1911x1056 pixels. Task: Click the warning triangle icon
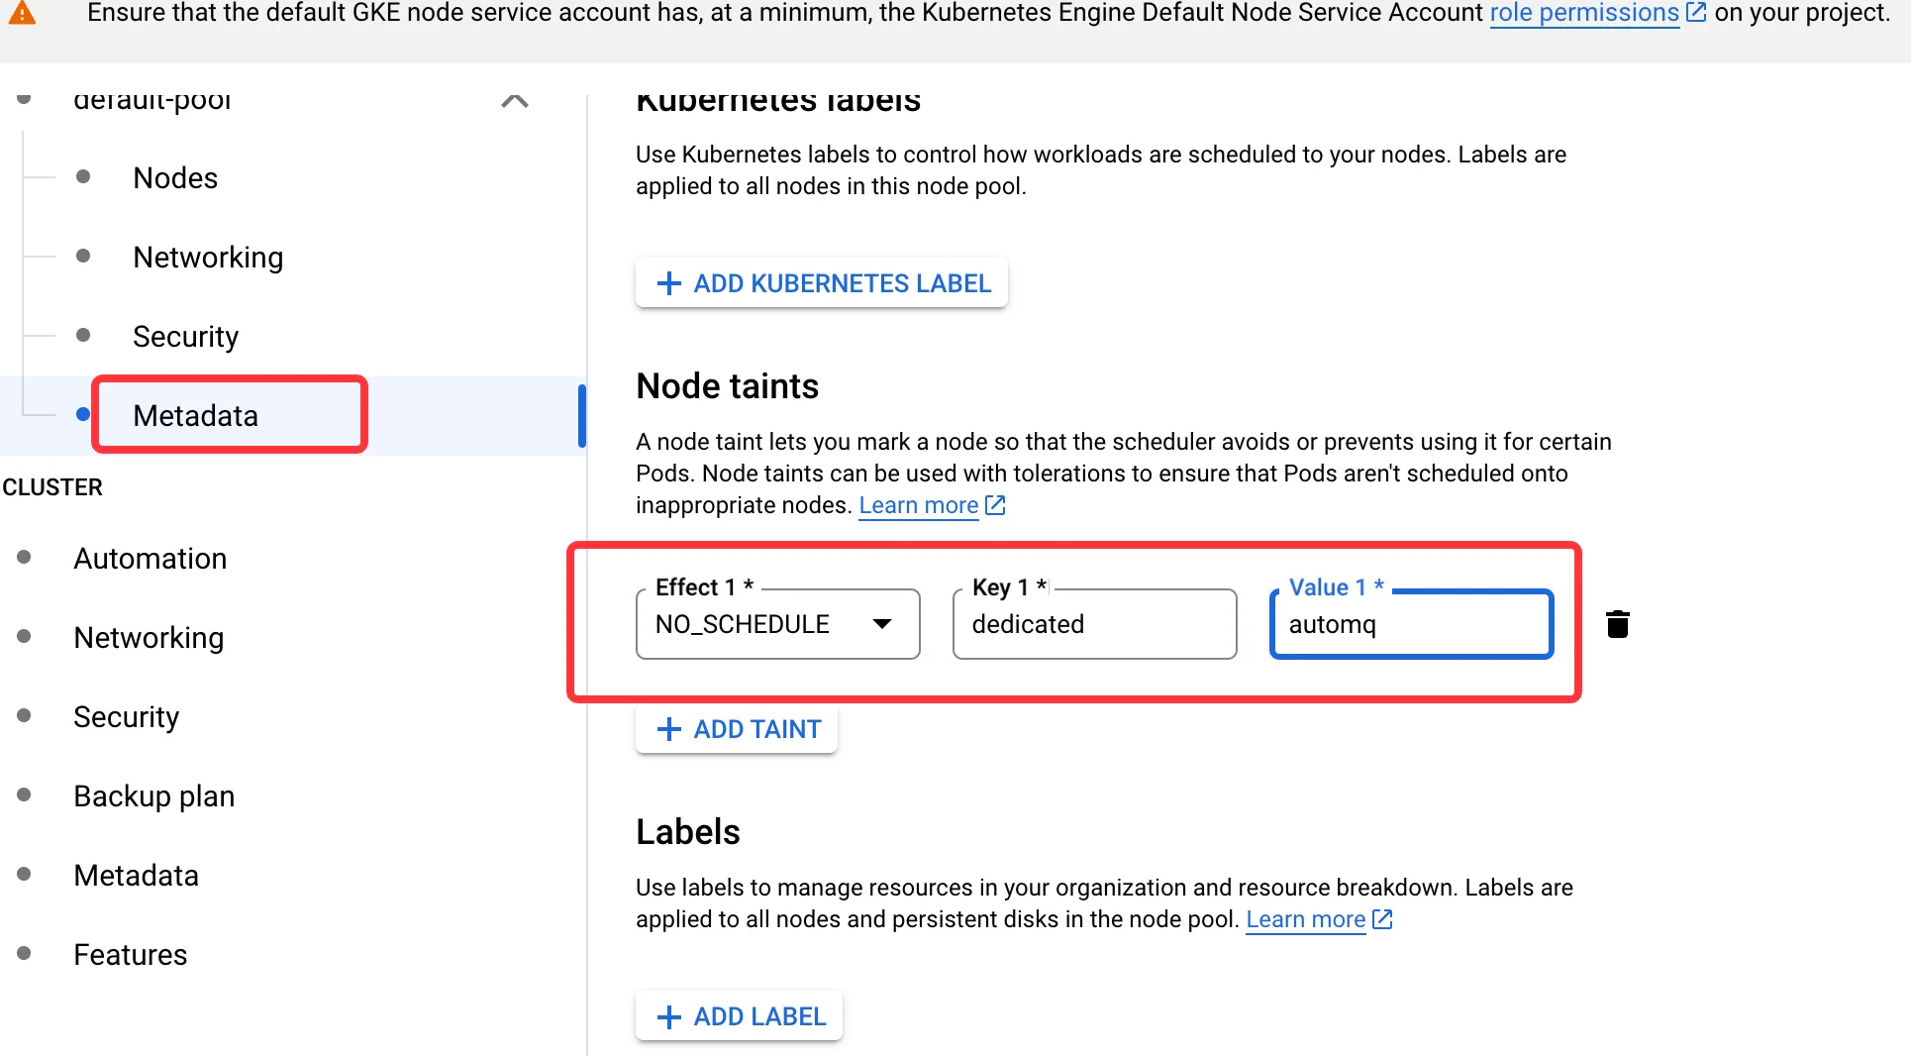(22, 13)
